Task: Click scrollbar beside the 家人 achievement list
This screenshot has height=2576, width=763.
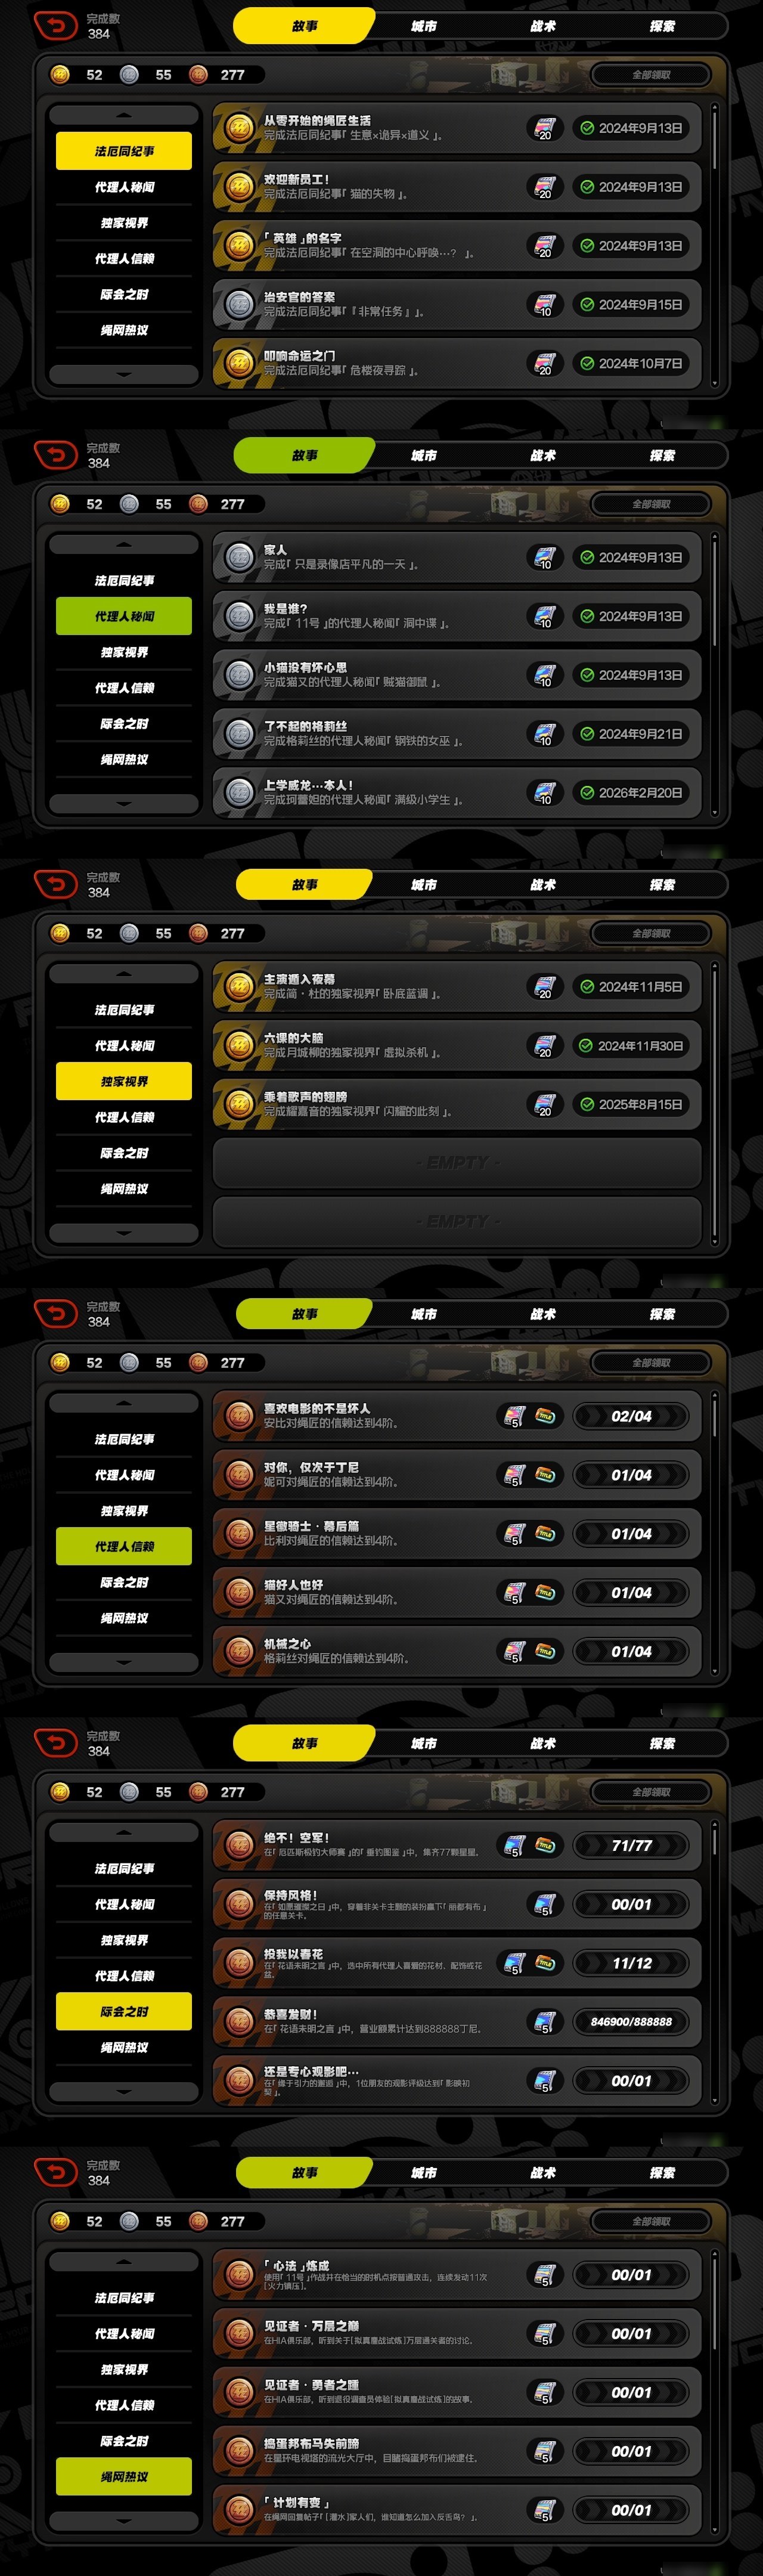Action: pos(714,676)
